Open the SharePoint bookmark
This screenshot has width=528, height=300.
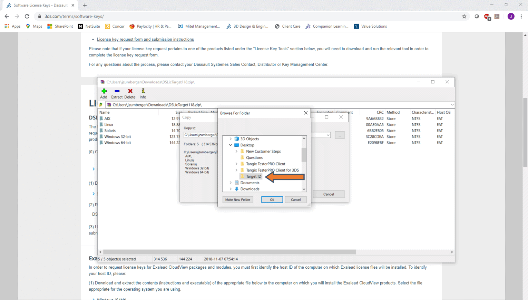click(60, 26)
